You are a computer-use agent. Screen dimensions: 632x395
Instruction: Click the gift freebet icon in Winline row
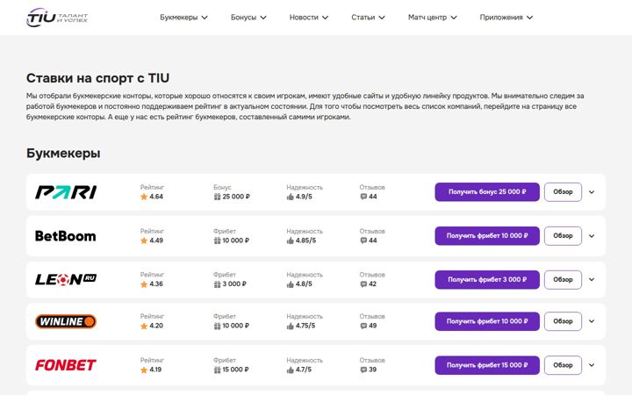click(218, 326)
